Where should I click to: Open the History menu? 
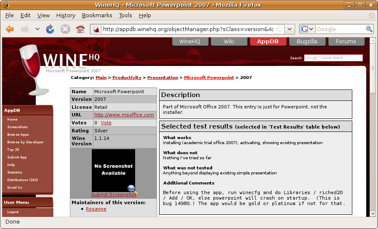click(x=66, y=16)
